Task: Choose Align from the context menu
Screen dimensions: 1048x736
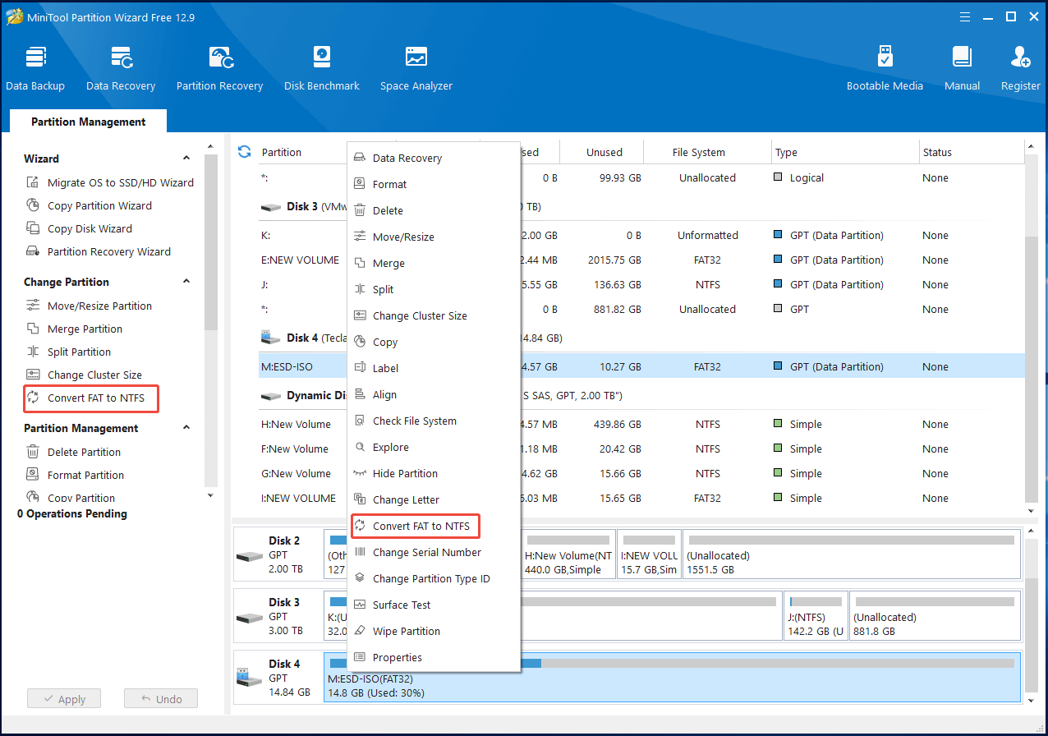Action: point(434,395)
